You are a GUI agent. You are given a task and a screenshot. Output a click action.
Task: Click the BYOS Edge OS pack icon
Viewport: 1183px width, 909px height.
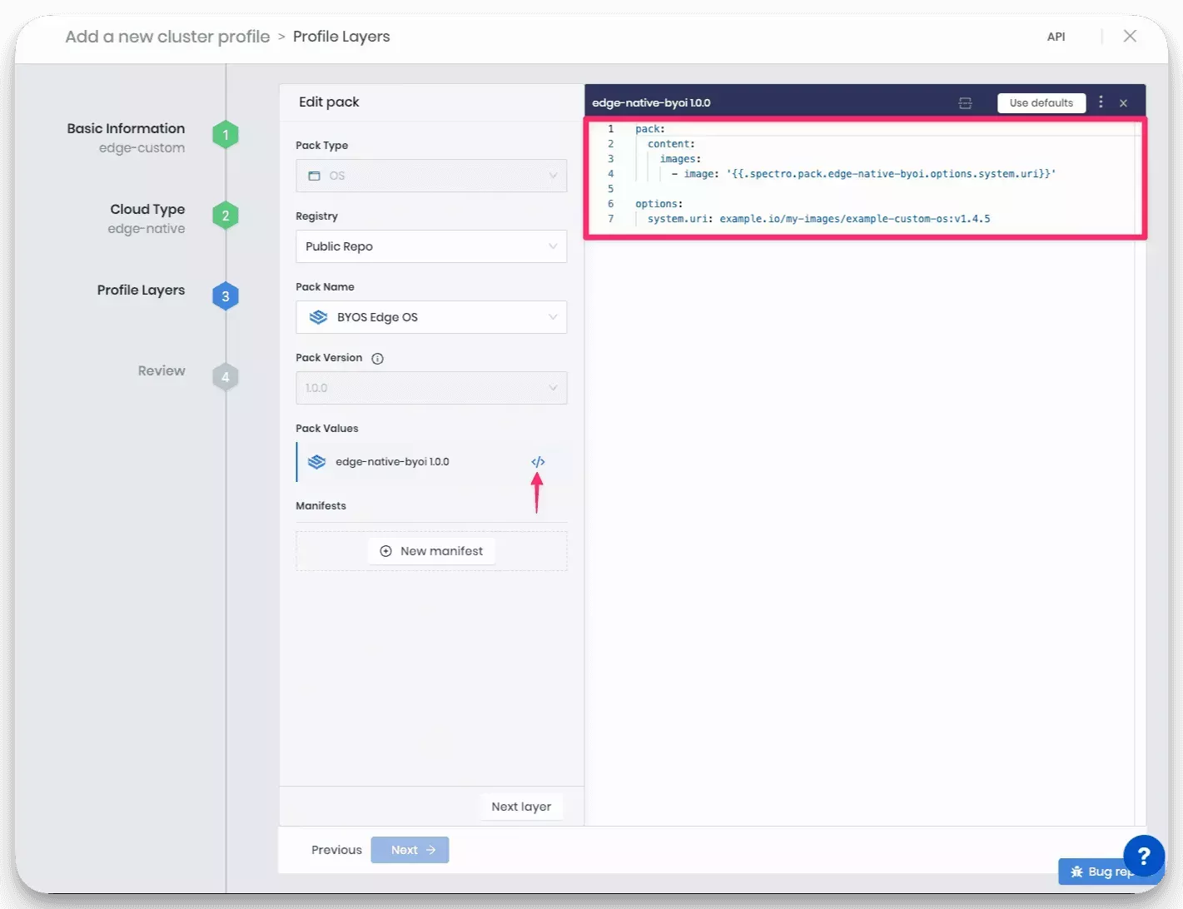click(319, 317)
